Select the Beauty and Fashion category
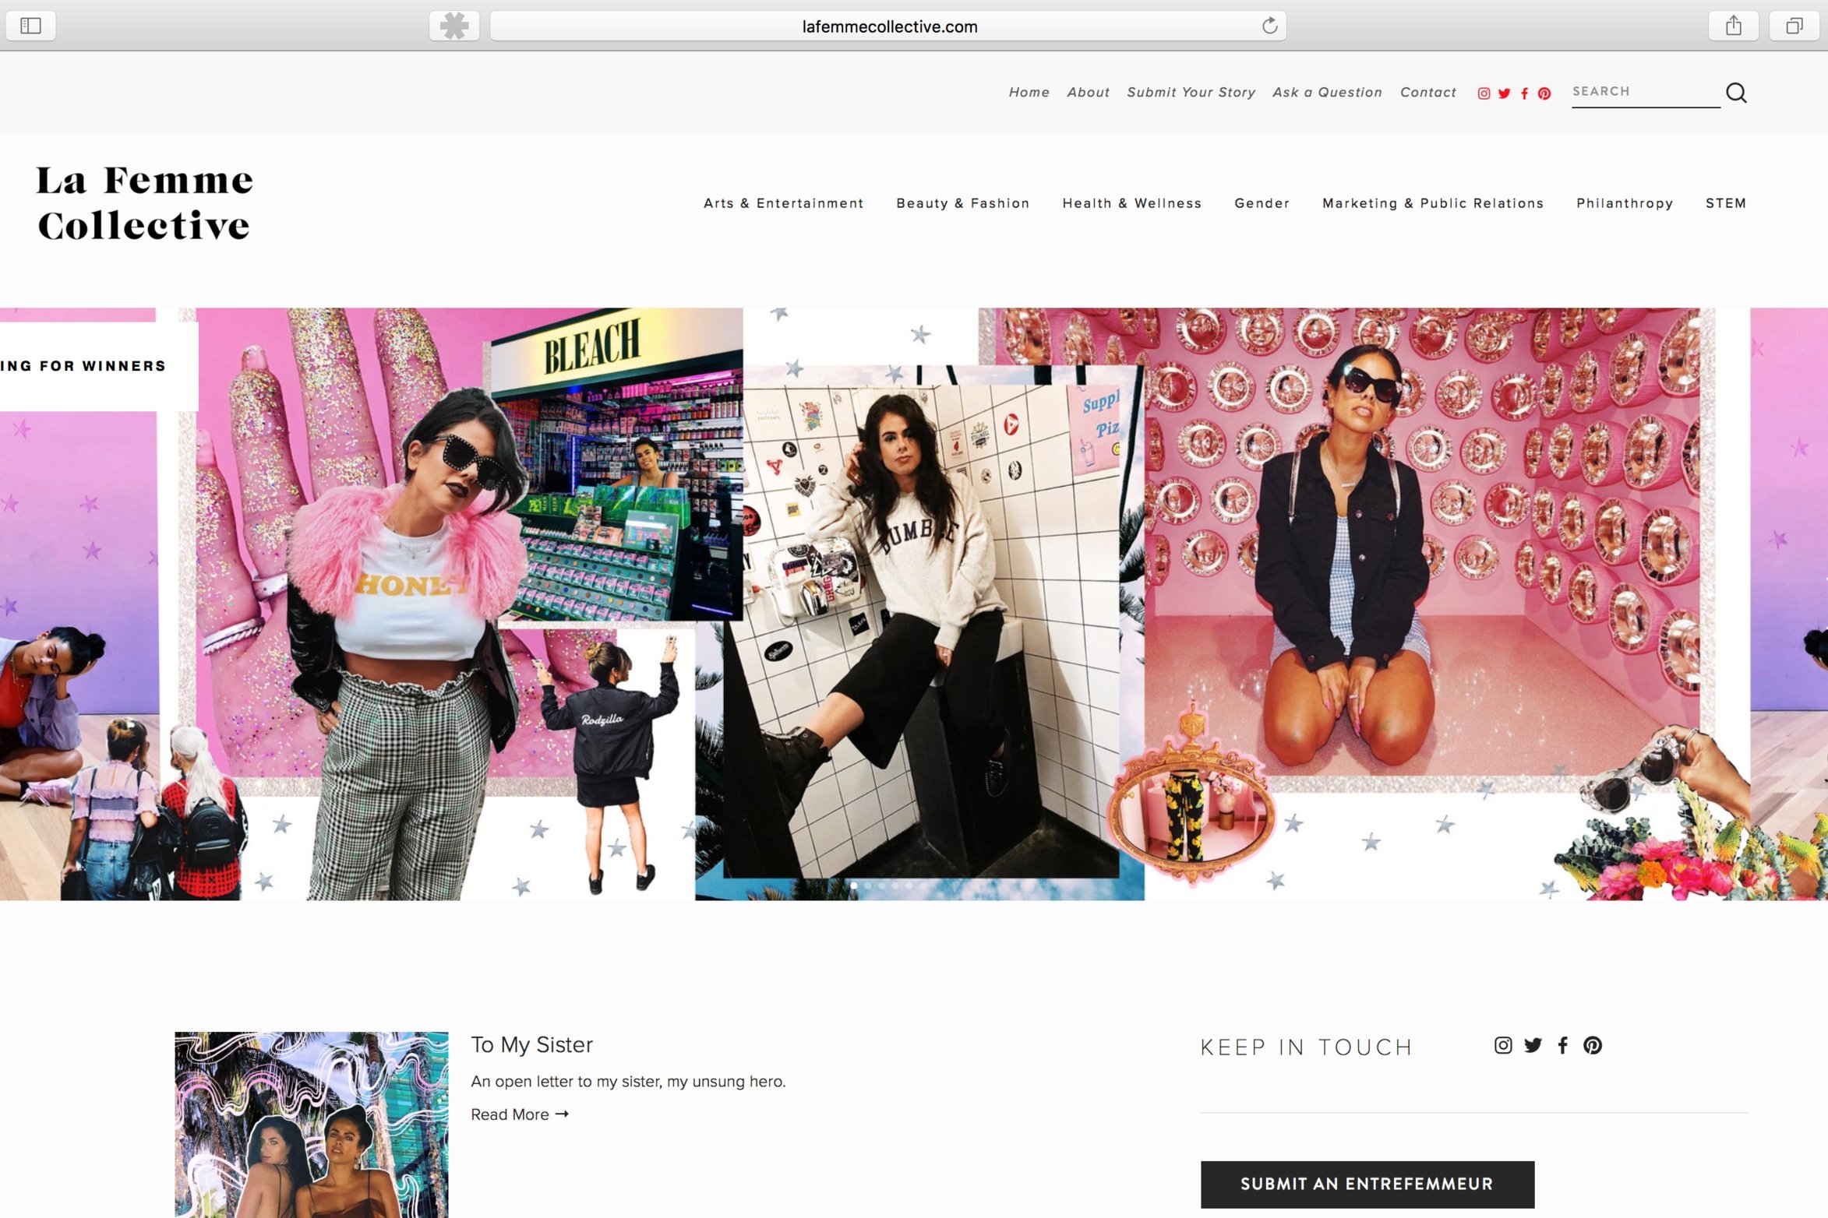The image size is (1828, 1218). click(x=963, y=202)
